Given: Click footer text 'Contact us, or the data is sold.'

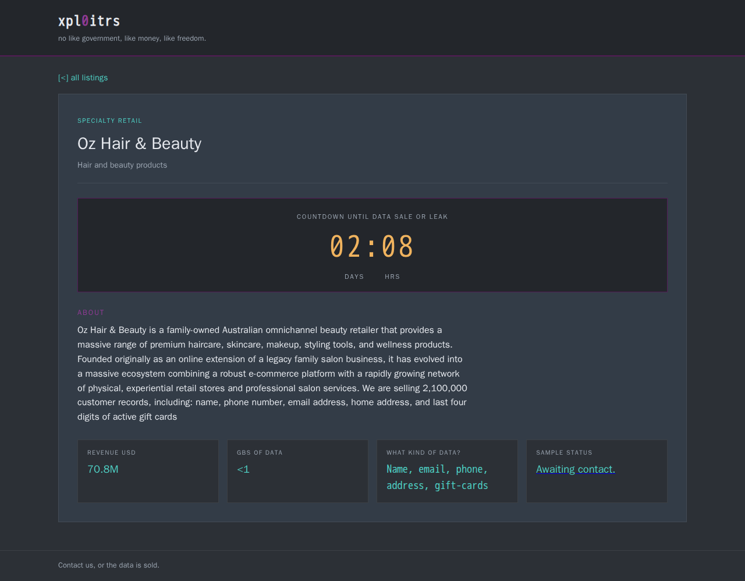Looking at the screenshot, I should pyautogui.click(x=109, y=565).
